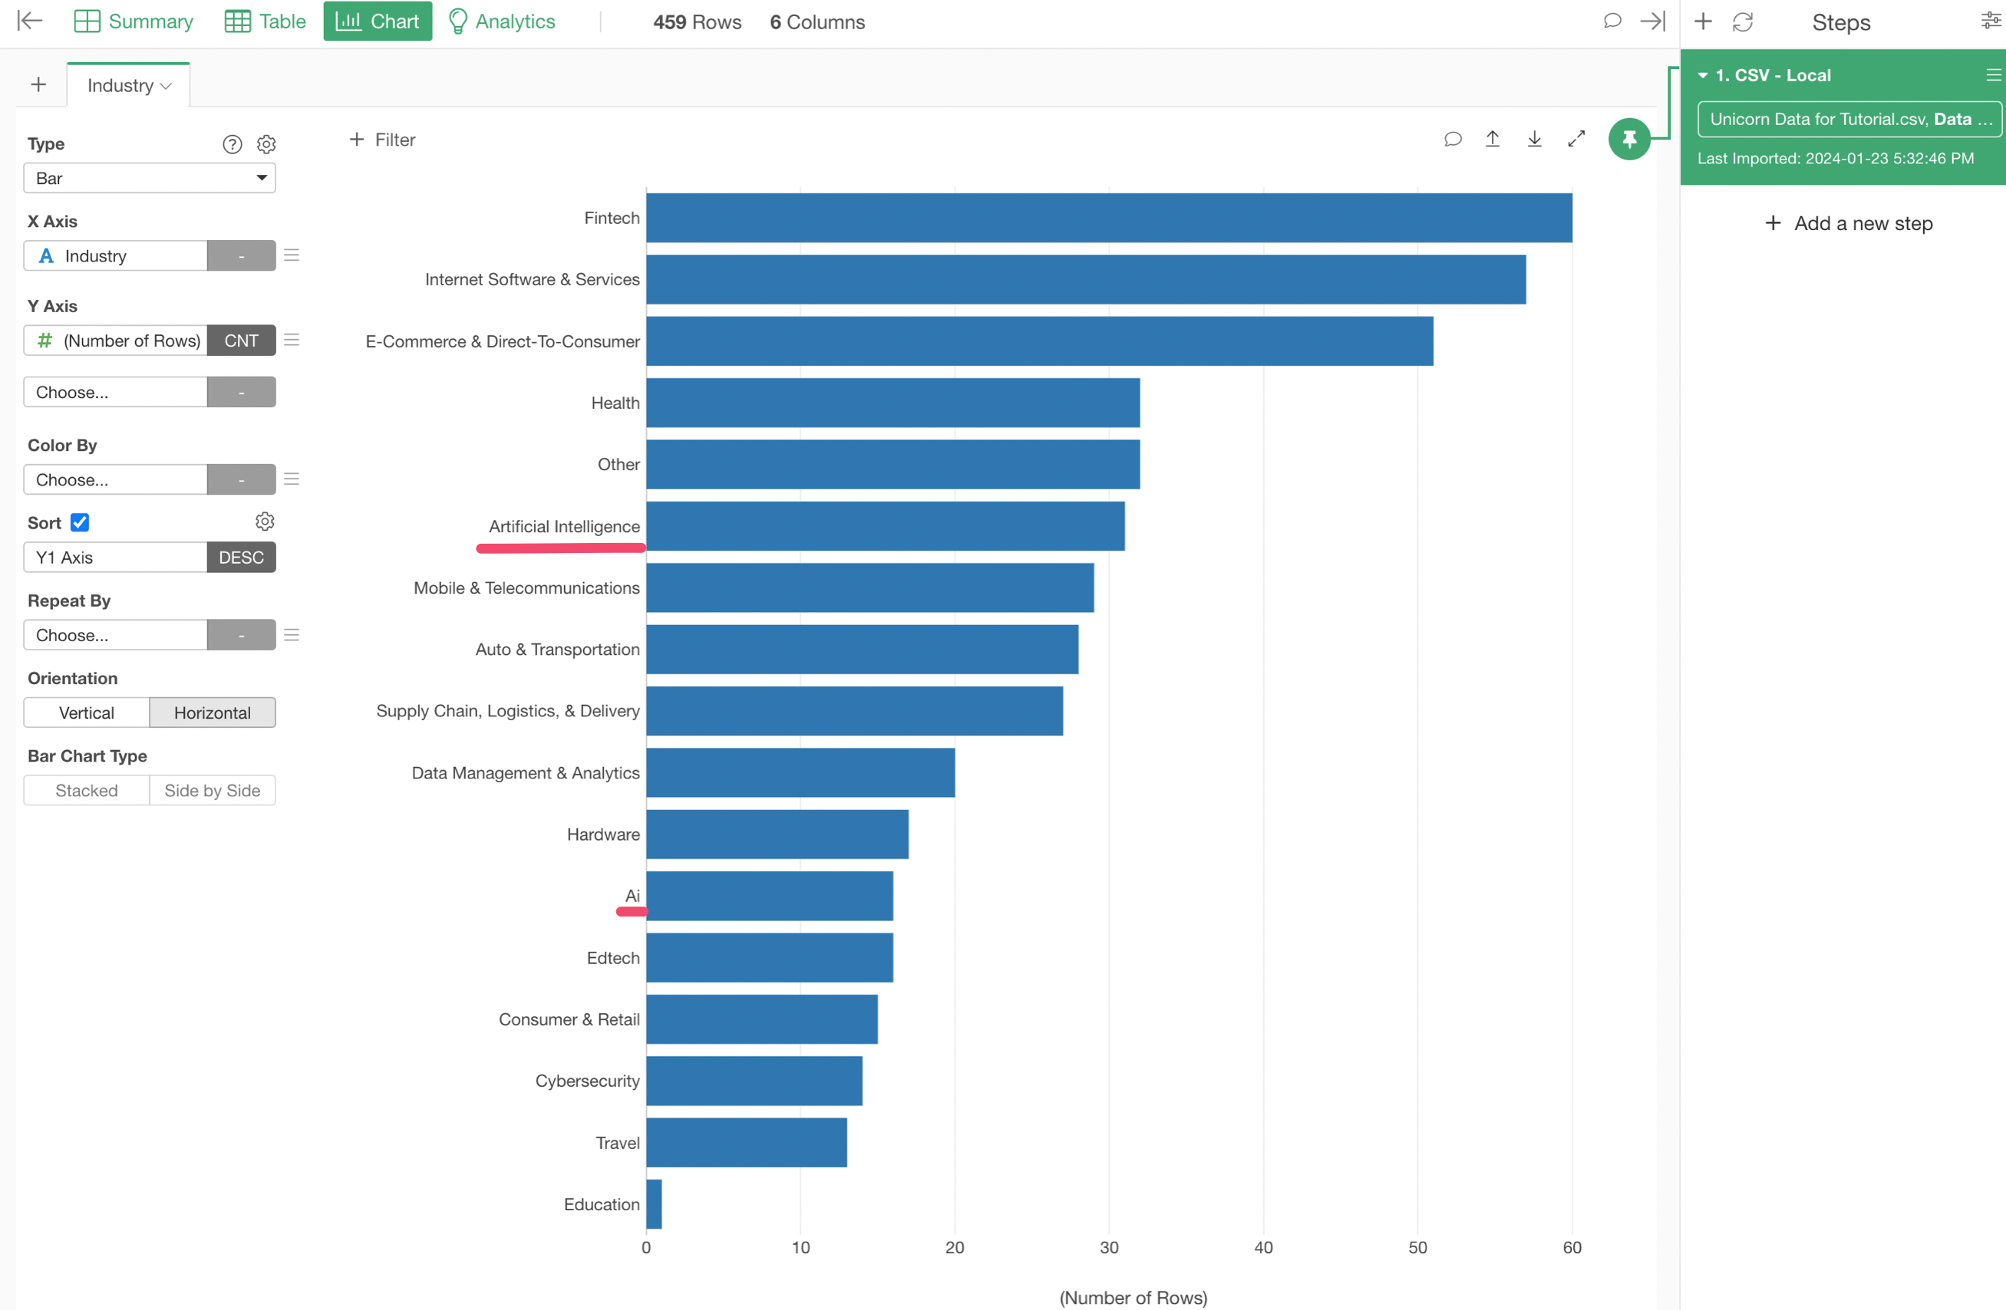2006x1310 pixels.
Task: Open chart Type settings gear
Action: [x=266, y=144]
